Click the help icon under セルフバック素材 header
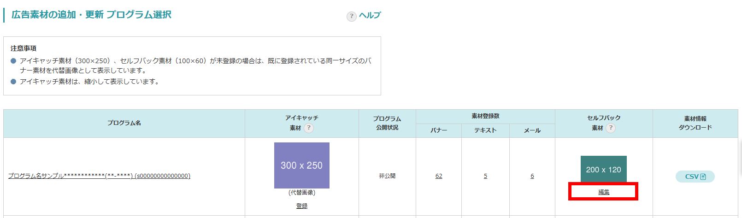 tap(611, 128)
